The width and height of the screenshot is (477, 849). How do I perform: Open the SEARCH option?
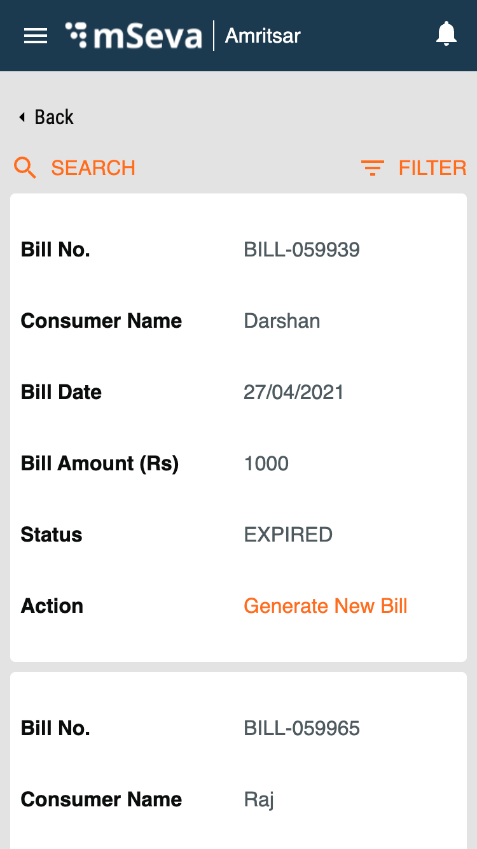(x=93, y=168)
